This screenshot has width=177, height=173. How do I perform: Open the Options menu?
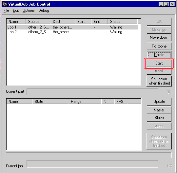coord(29,10)
